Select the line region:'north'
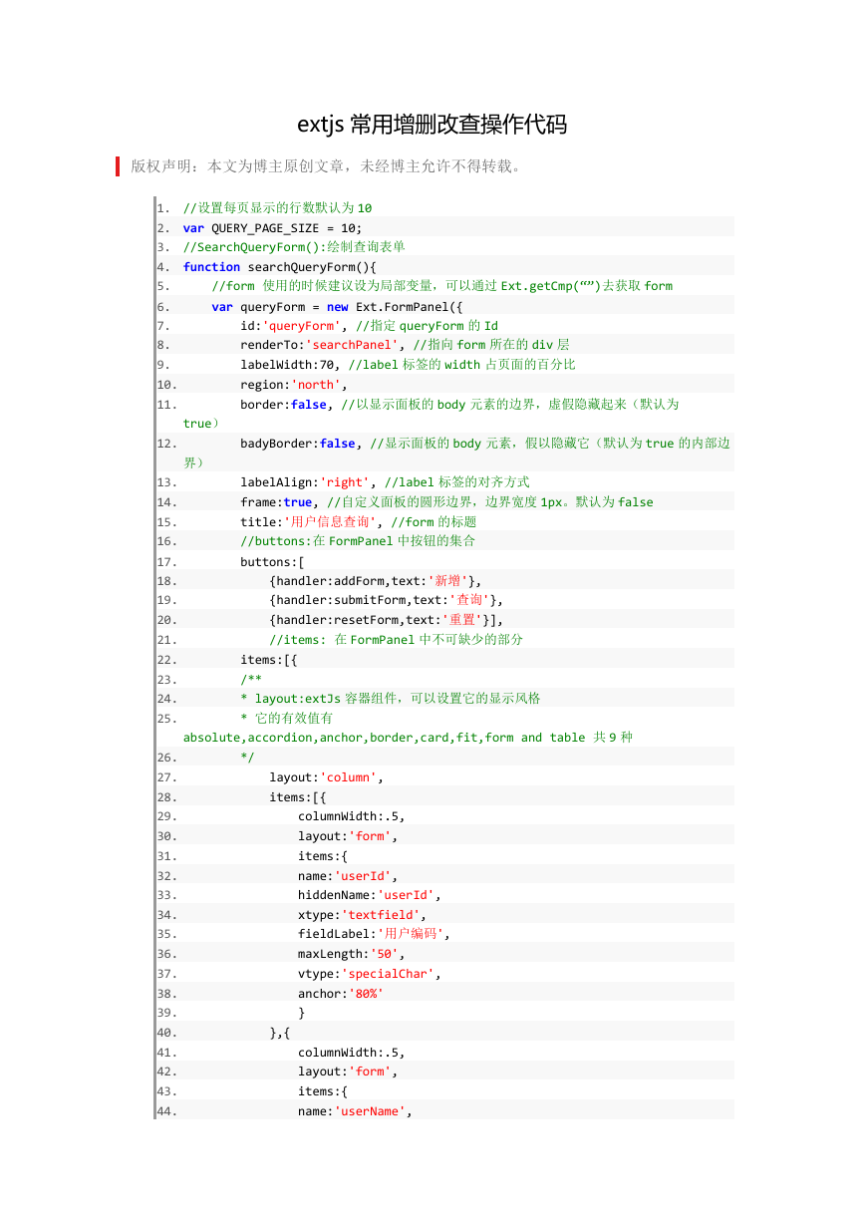 coord(294,384)
